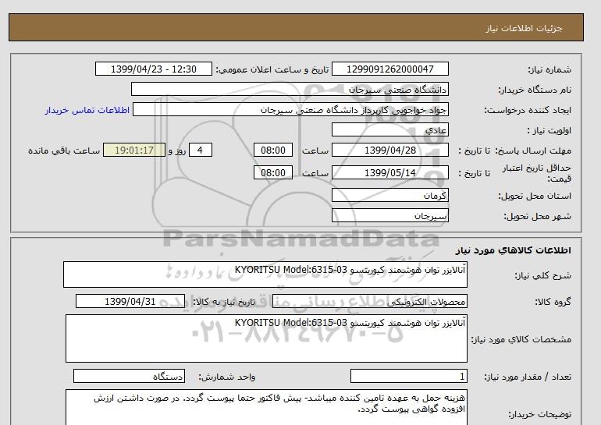Click the label مشخصات کالای مورد نیاز
This screenshot has width=601, height=425.
[x=521, y=339]
